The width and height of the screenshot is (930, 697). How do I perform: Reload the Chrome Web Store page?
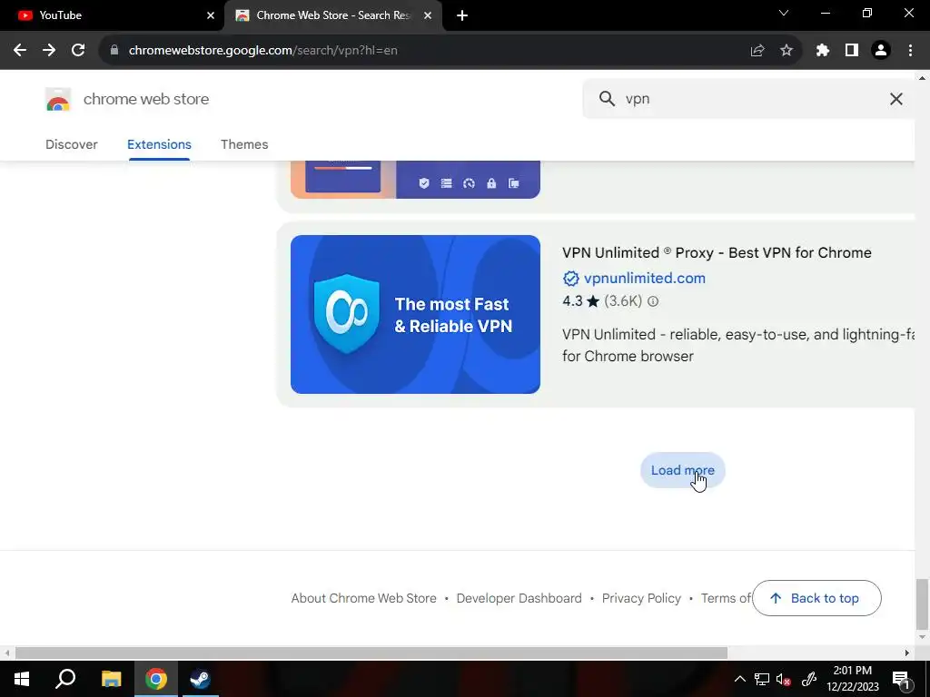pyautogui.click(x=78, y=51)
